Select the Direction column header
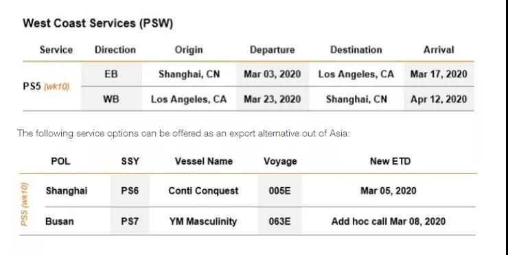Screen dimensions: 508x255 (115, 50)
